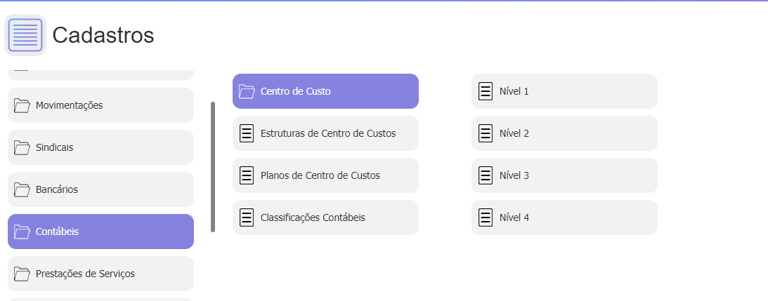Expand the Sindicais category
This screenshot has height=301, width=768.
click(x=101, y=147)
